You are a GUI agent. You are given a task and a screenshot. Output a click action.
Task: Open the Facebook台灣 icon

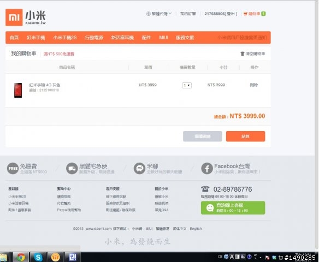[x=207, y=169]
